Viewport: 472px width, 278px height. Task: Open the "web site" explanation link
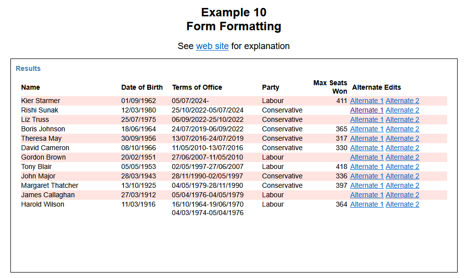(x=212, y=46)
